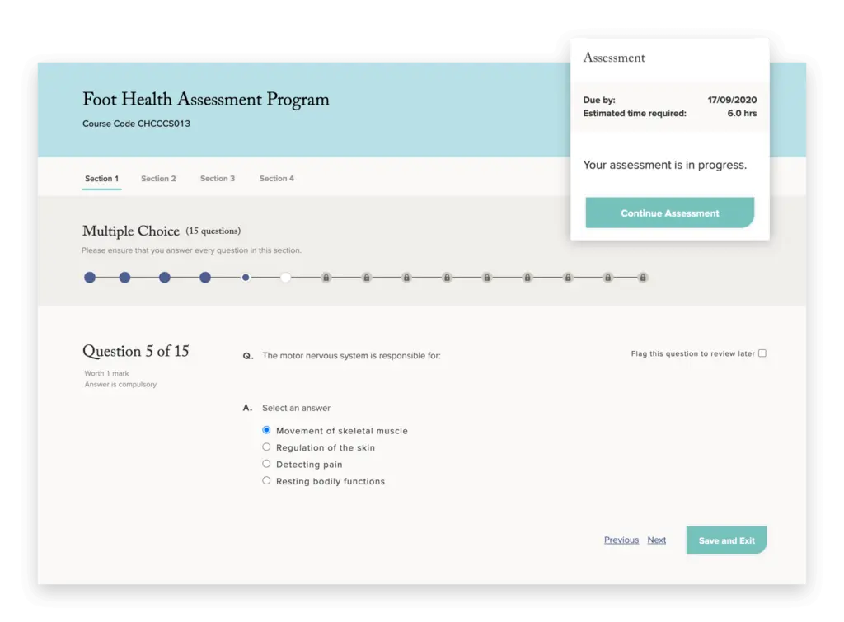The width and height of the screenshot is (844, 622).
Task: Click the last locked question 15 padlock
Action: pos(643,278)
